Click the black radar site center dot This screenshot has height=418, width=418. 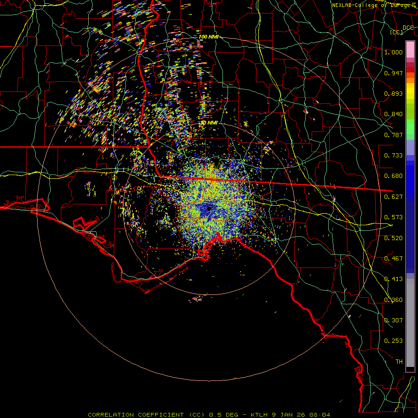(x=209, y=208)
